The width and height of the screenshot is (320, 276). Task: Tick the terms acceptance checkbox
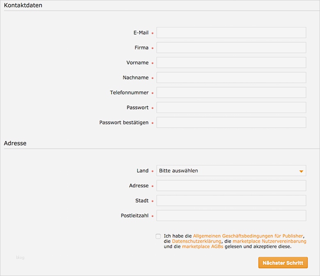pyautogui.click(x=158, y=236)
